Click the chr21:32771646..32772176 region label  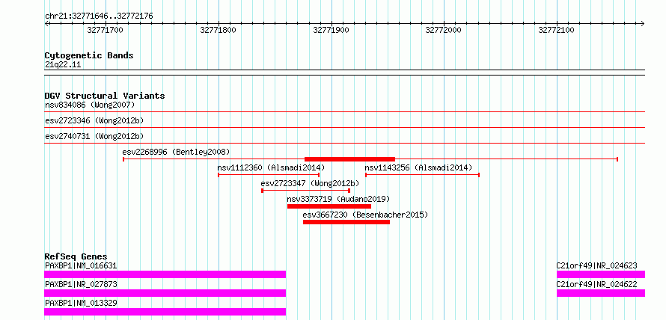coord(99,16)
